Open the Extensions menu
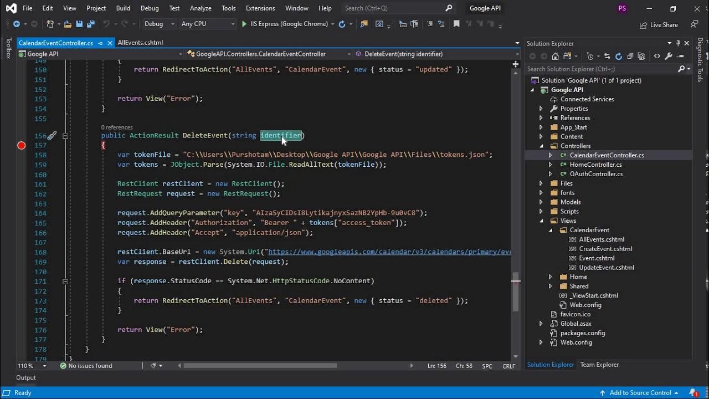Screen dimensions: 709x399 pos(260,8)
